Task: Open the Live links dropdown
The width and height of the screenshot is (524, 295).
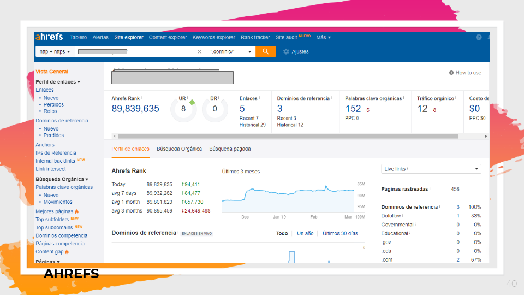Action: (431, 169)
